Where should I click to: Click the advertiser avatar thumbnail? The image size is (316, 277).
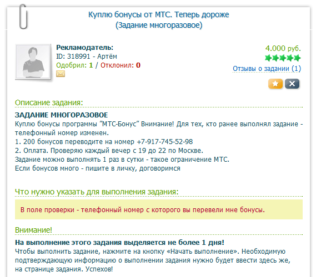pos(33,61)
